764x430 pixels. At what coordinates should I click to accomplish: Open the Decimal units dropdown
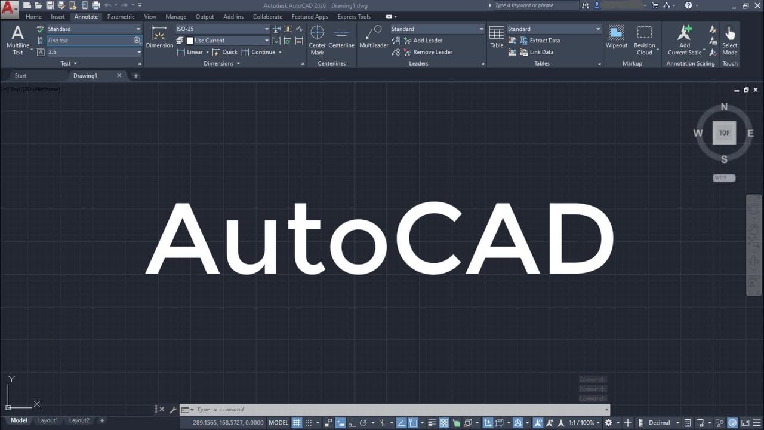tap(664, 423)
